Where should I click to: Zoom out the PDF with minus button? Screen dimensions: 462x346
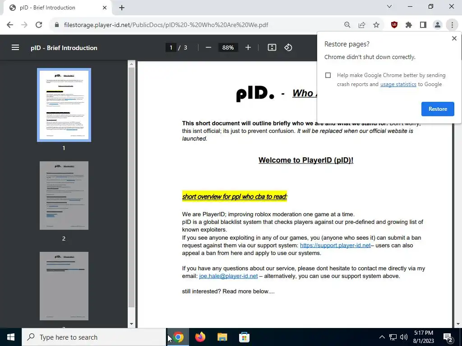208,47
